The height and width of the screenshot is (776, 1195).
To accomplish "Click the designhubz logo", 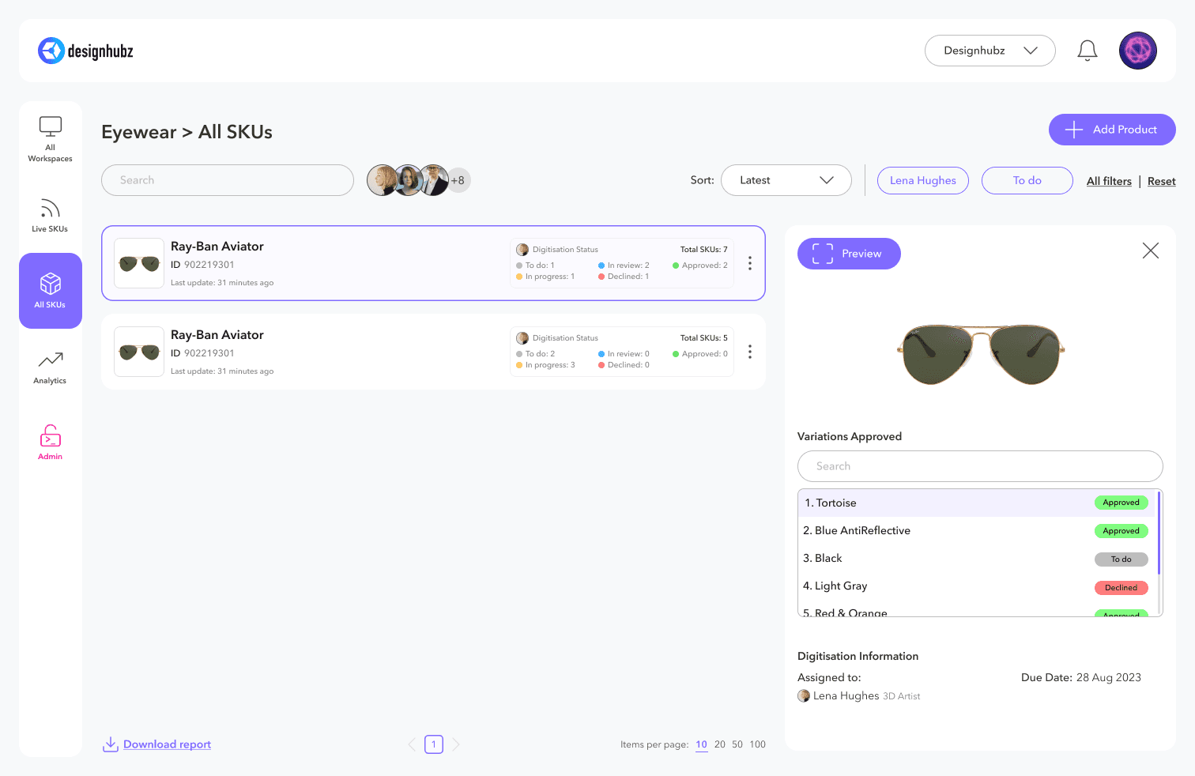I will point(85,51).
